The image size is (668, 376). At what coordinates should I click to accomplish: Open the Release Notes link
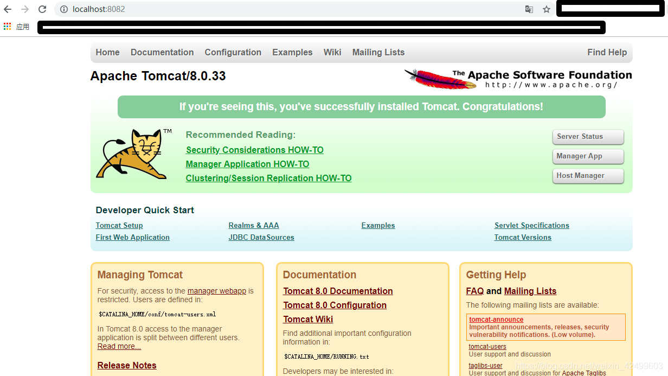(127, 365)
